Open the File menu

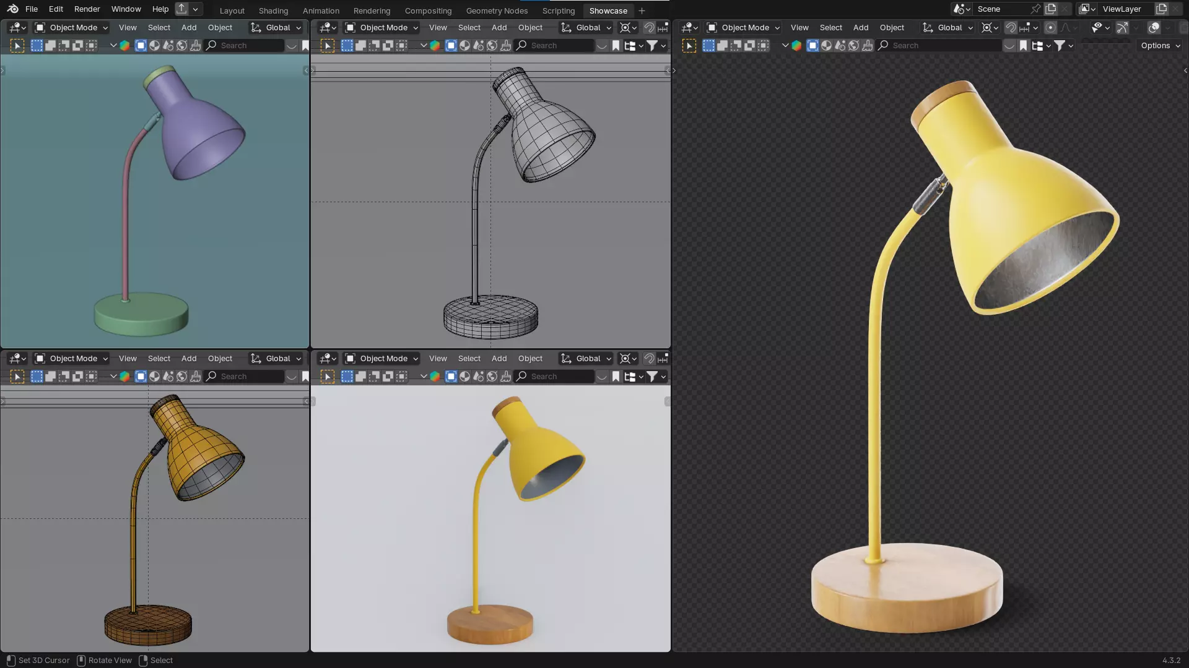pyautogui.click(x=32, y=9)
